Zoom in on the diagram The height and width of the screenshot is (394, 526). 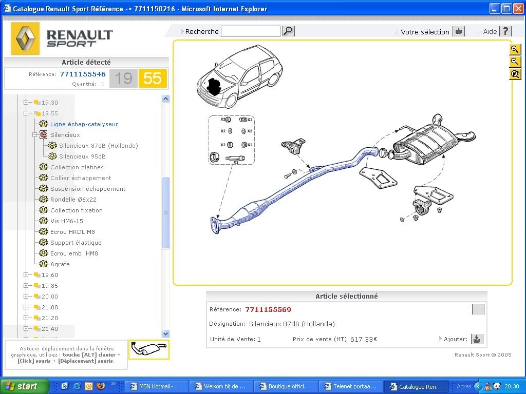[515, 50]
